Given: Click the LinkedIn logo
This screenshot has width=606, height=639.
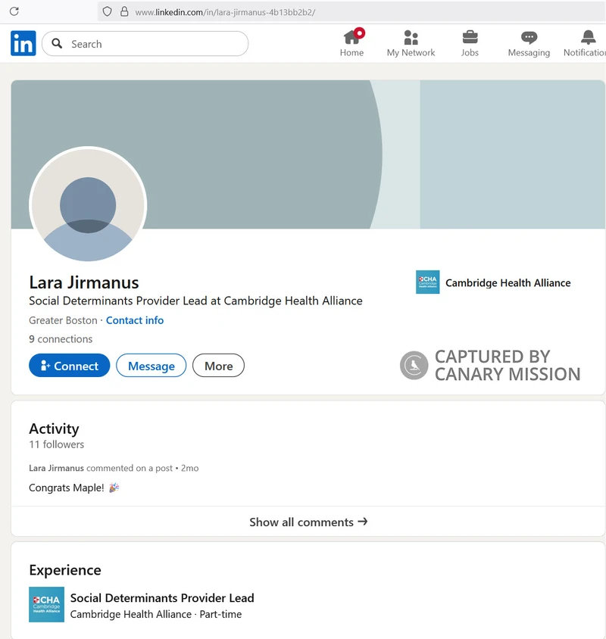Looking at the screenshot, I should tap(23, 43).
